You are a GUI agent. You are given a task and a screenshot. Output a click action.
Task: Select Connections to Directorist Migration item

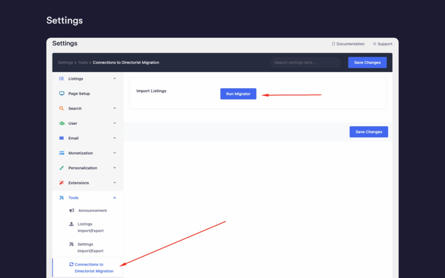(88, 268)
